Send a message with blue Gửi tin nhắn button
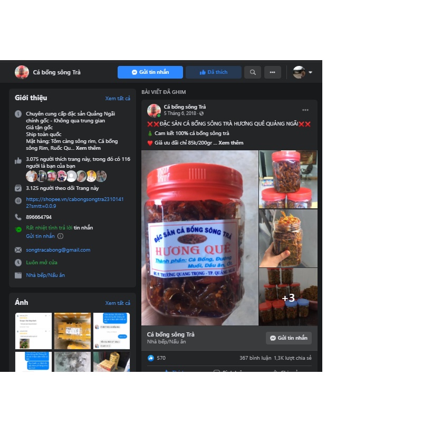 (x=150, y=72)
